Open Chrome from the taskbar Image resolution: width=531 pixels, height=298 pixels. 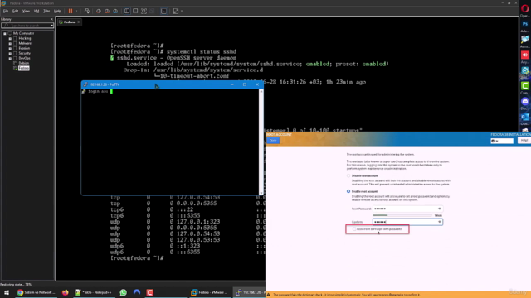36,292
